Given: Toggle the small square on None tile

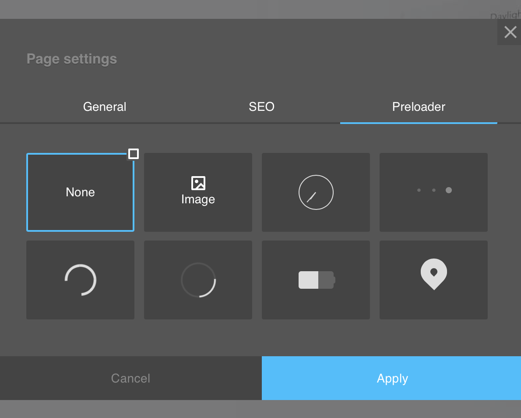Looking at the screenshot, I should point(134,154).
